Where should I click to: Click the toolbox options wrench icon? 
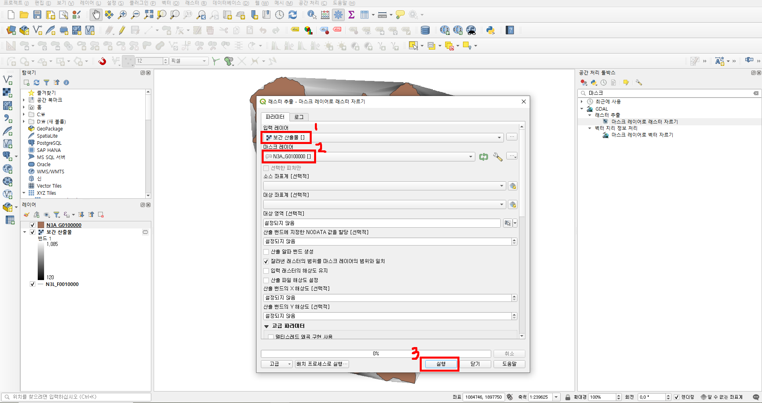click(639, 83)
